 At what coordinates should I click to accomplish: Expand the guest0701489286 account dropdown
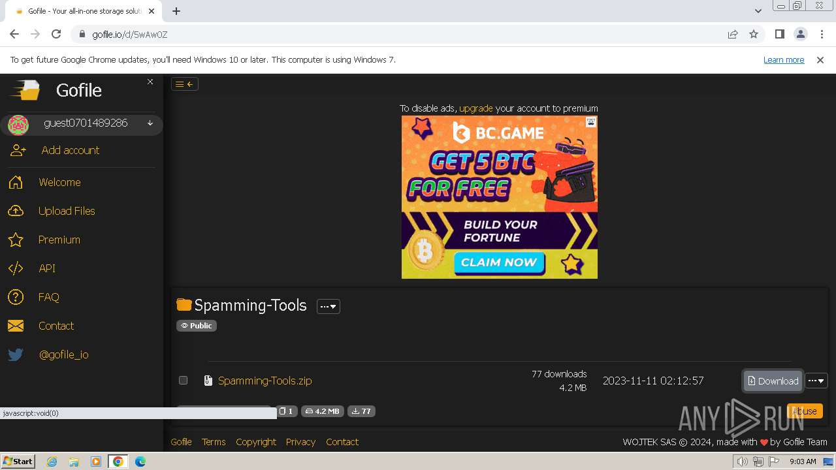tap(150, 123)
